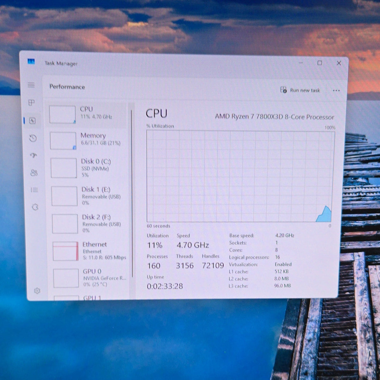
Task: Select the Performance page icon
Action: [32, 121]
